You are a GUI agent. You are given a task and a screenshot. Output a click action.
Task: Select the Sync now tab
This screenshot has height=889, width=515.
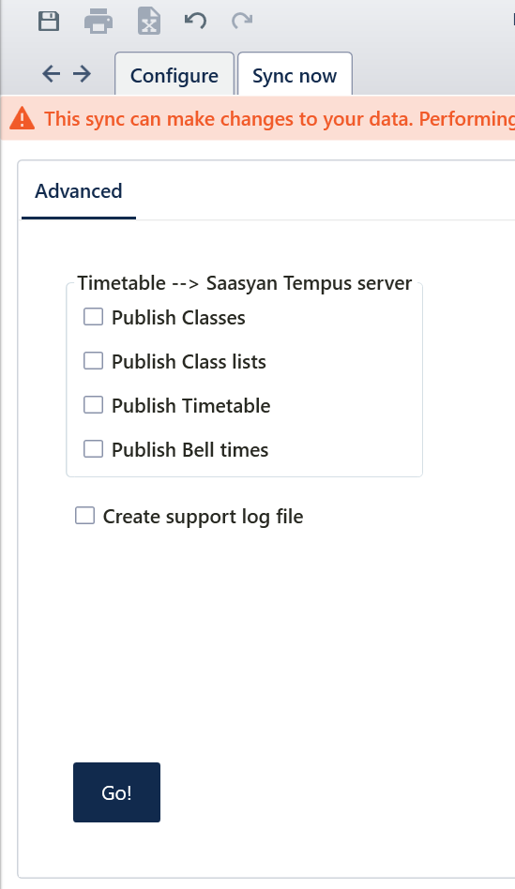tap(295, 74)
